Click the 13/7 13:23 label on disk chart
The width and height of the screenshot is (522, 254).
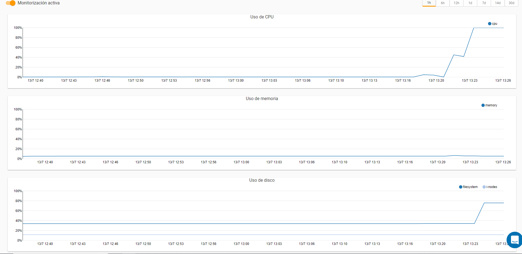(470, 244)
